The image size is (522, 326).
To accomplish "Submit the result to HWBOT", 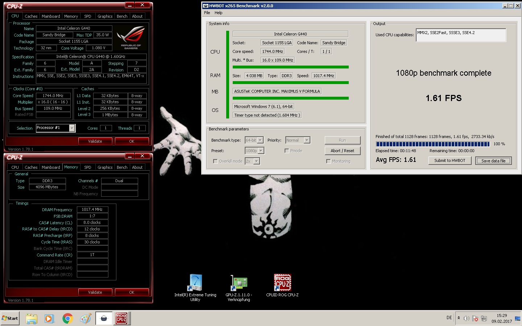I will click(449, 160).
